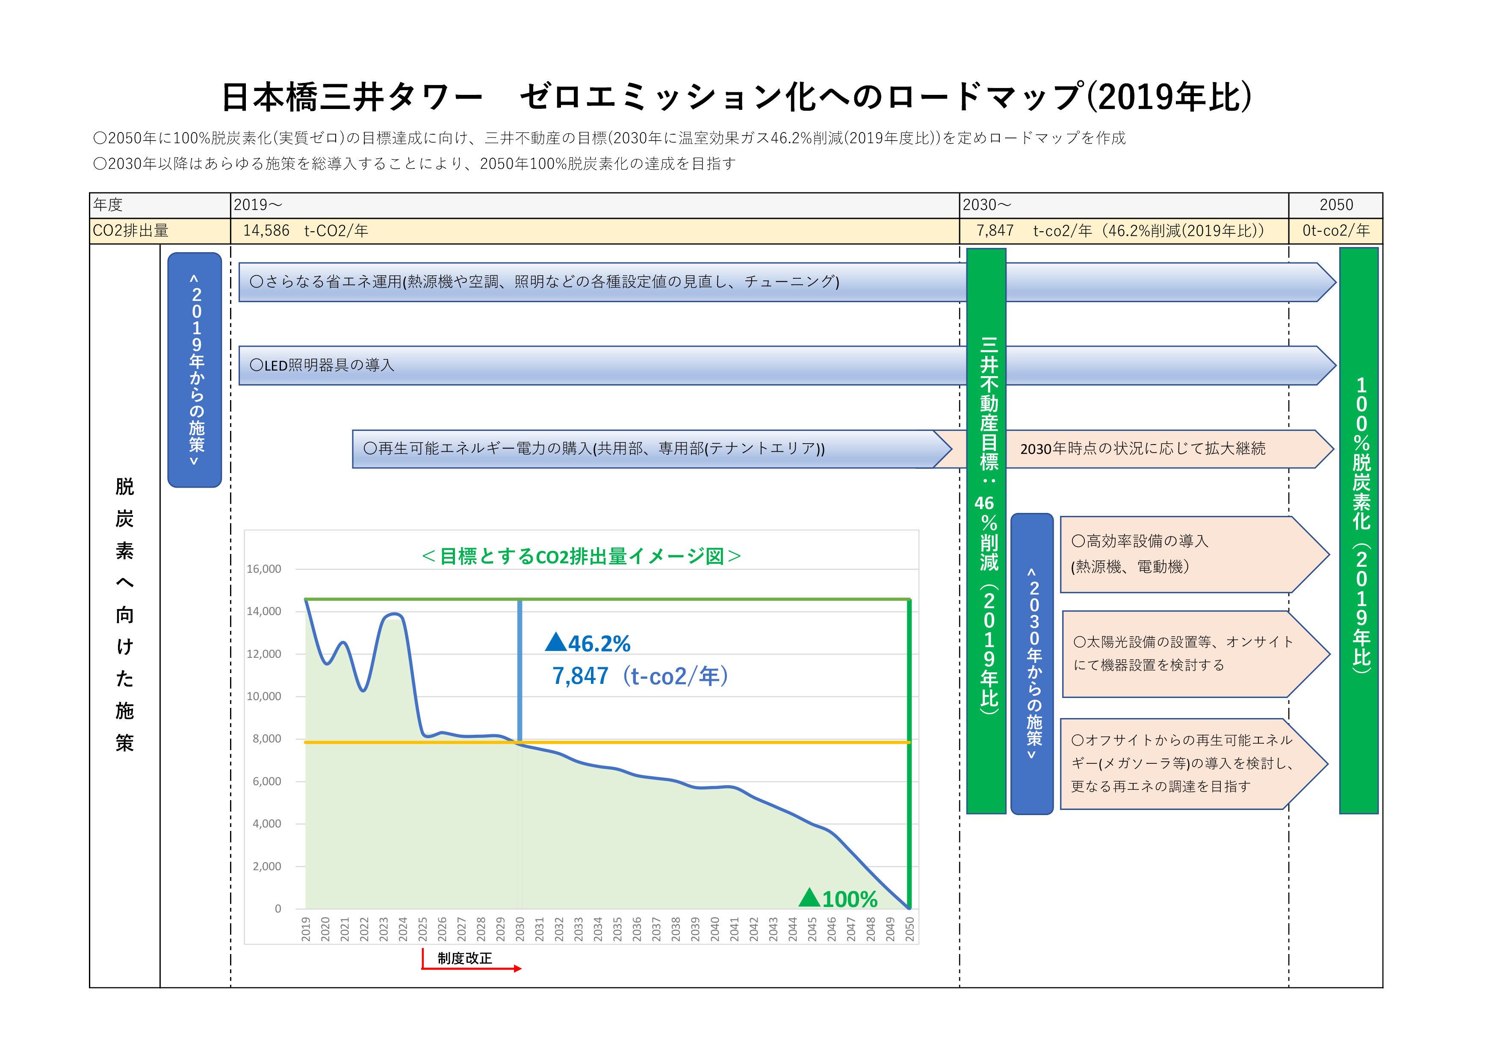Click the 2,000 y-axis label

[267, 867]
